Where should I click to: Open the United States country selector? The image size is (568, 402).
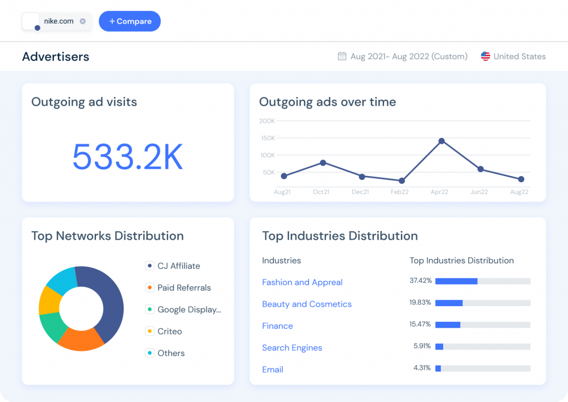click(519, 56)
